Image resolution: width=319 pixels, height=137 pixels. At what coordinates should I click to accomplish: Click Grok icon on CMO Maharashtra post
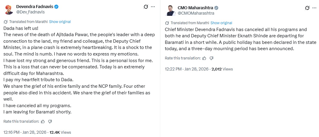click(307, 8)
